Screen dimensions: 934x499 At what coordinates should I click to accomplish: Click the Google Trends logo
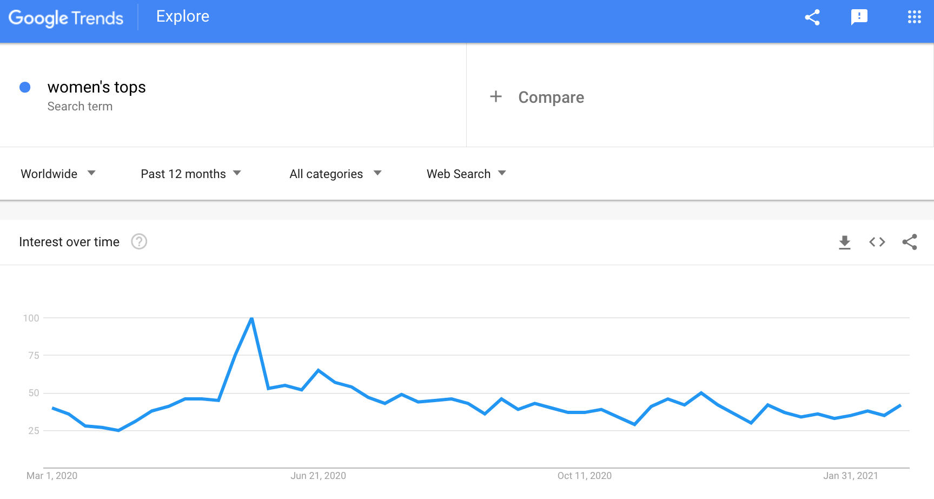pos(66,18)
